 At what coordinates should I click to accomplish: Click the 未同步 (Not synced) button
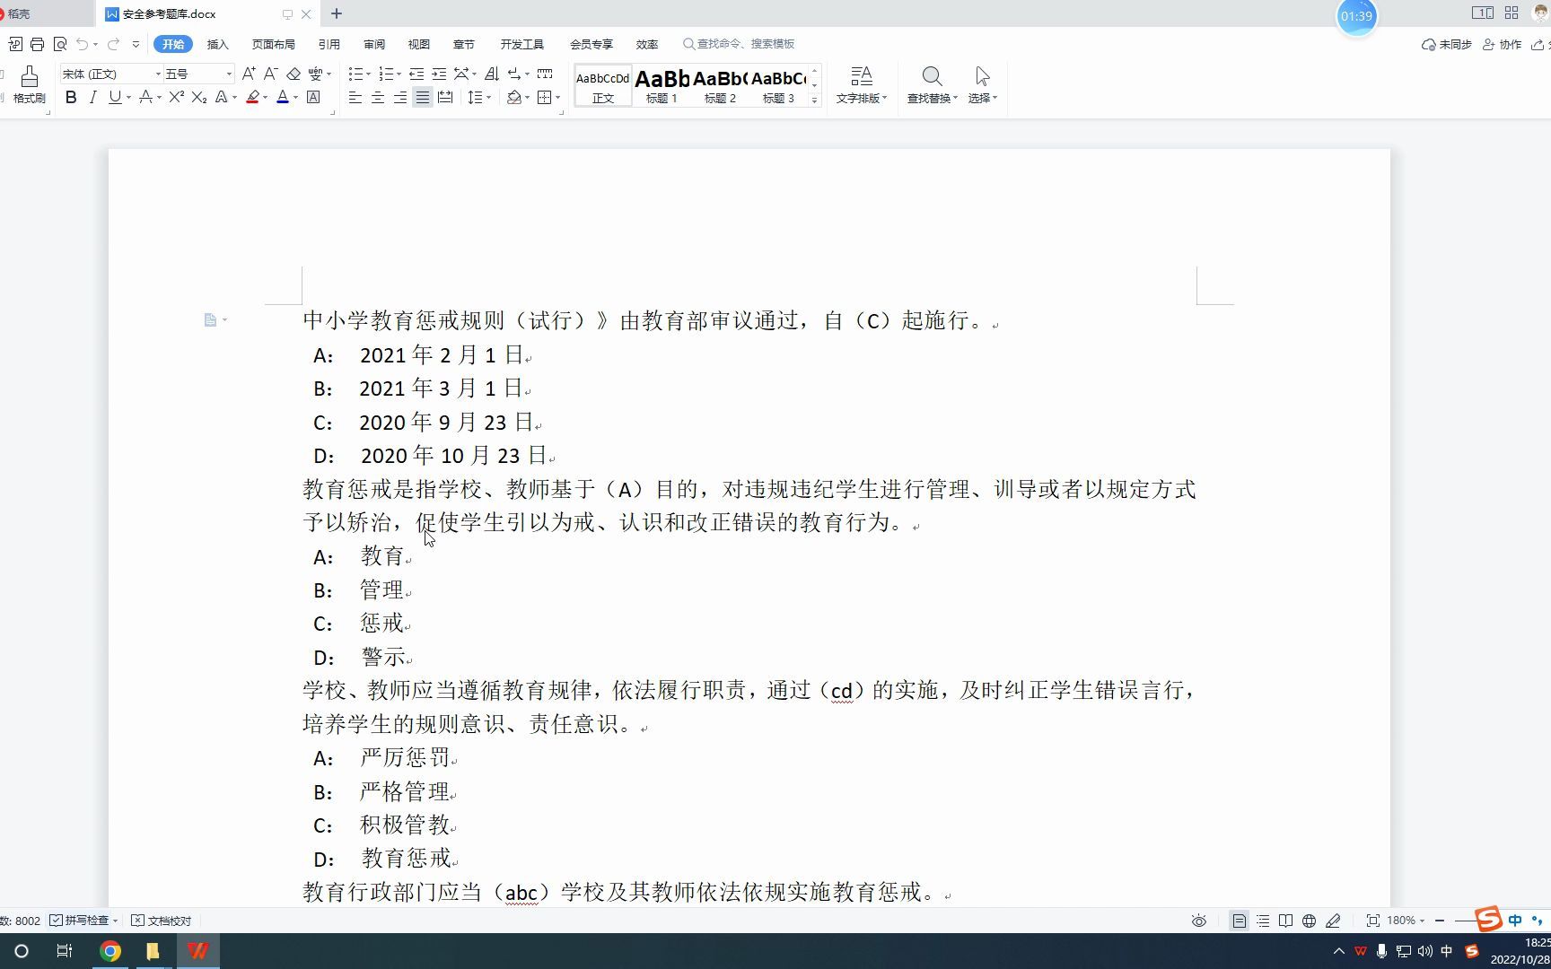tap(1446, 44)
